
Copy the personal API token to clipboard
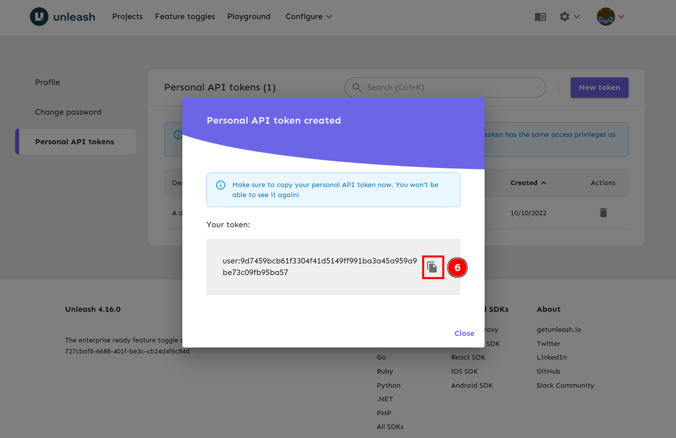[432, 267]
